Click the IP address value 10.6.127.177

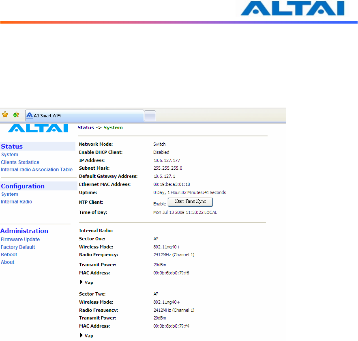point(167,160)
